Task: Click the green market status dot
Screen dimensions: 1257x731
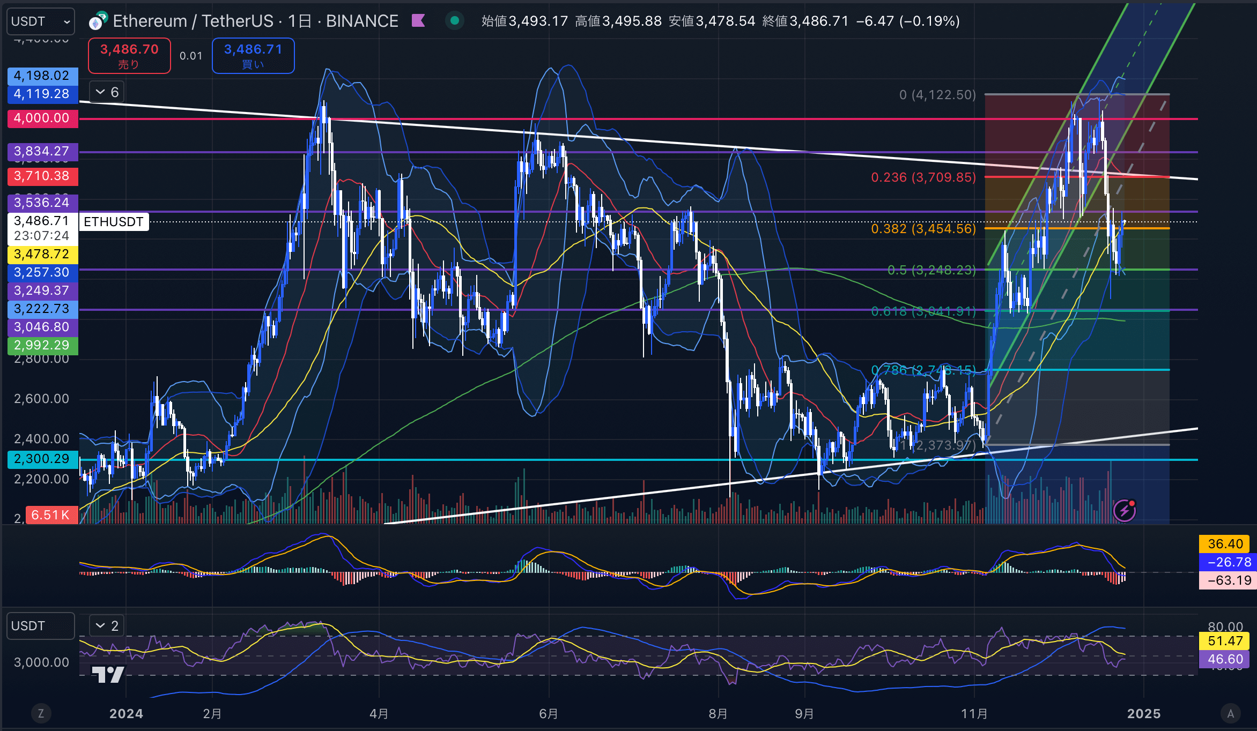Action: (455, 21)
